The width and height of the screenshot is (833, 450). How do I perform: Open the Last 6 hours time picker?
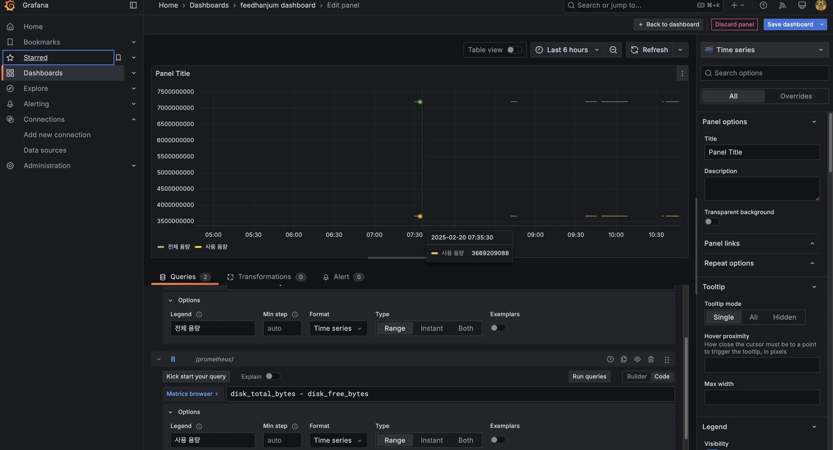pos(567,50)
